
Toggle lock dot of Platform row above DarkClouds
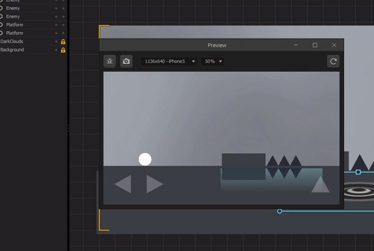click(63, 33)
